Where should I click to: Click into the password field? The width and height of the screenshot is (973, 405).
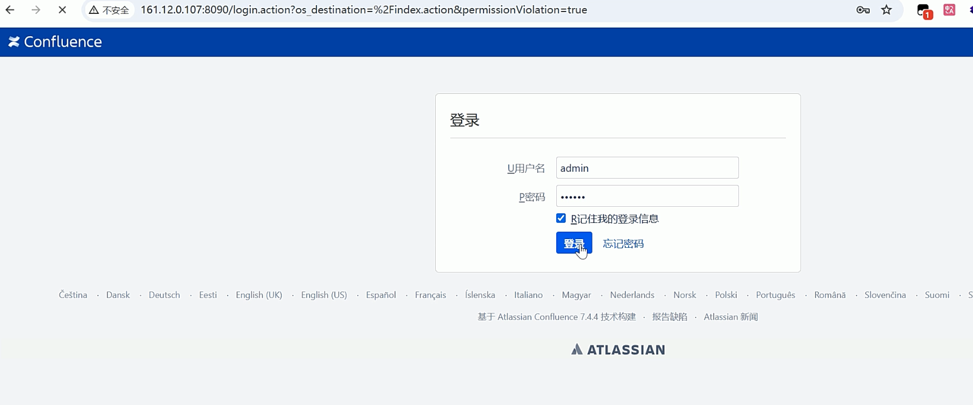[647, 196]
